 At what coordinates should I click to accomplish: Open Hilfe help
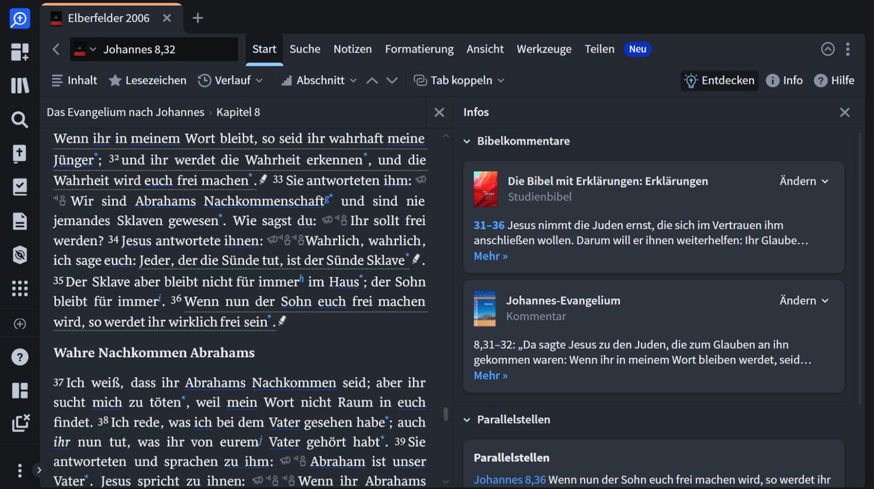tap(834, 80)
